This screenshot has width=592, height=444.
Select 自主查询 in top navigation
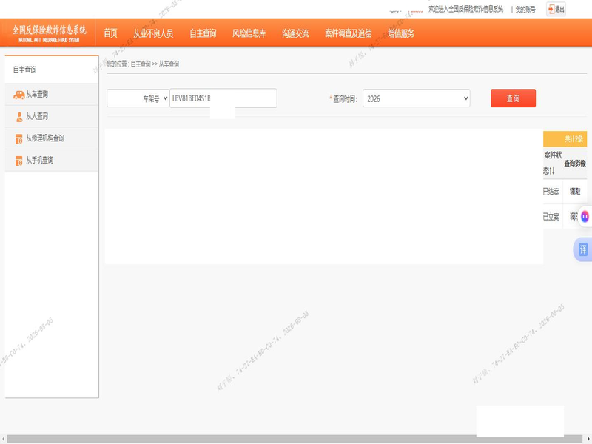click(x=203, y=33)
